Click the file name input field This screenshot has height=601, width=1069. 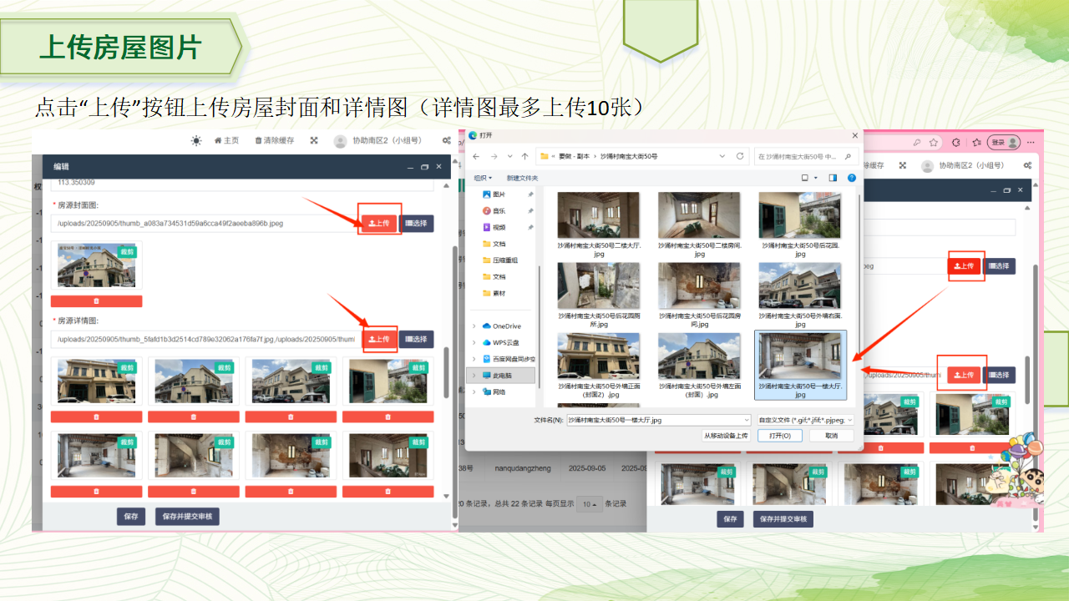(658, 420)
